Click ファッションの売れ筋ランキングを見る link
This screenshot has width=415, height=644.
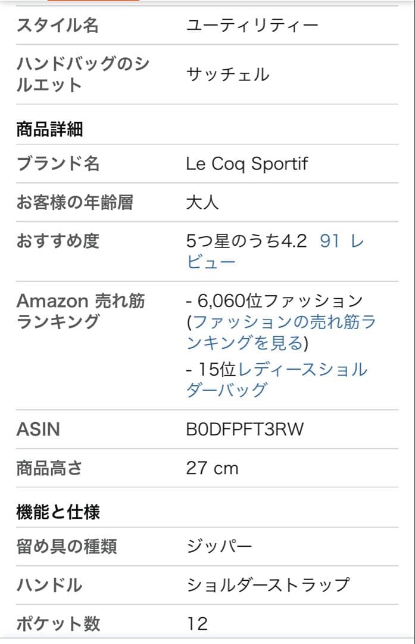(x=280, y=333)
